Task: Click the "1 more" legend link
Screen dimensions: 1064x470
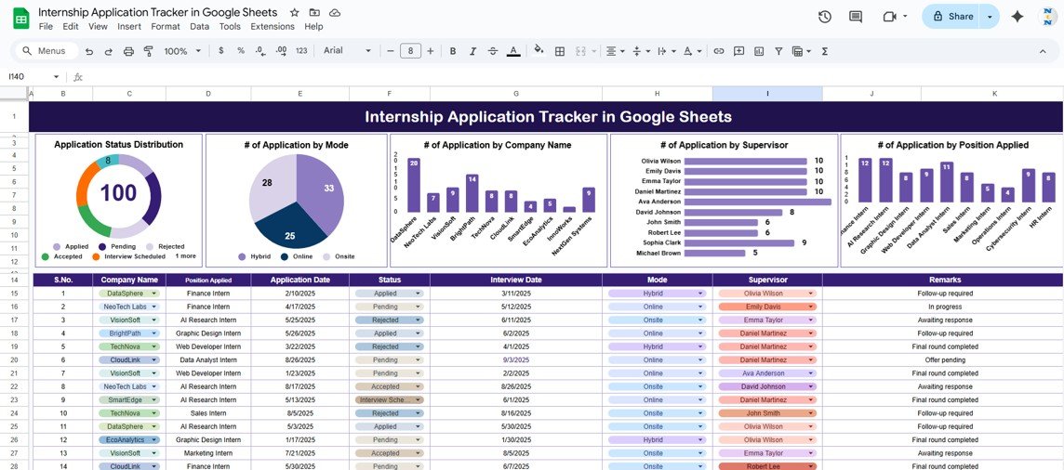Action: [186, 255]
